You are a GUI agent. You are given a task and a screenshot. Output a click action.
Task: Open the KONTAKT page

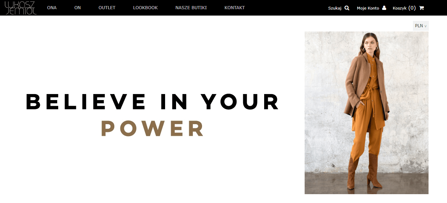235,8
